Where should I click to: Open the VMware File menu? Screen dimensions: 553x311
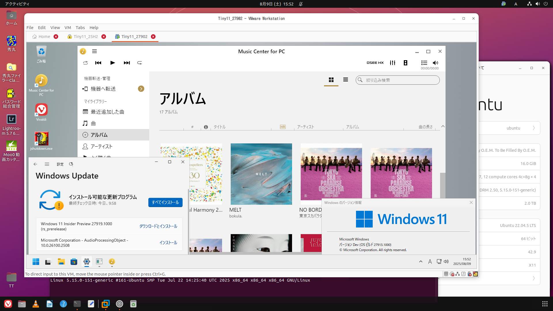30,28
